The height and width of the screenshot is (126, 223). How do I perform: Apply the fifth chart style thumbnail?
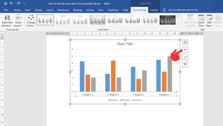(115, 20)
